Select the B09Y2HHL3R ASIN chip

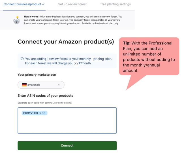pyautogui.click(x=33, y=113)
